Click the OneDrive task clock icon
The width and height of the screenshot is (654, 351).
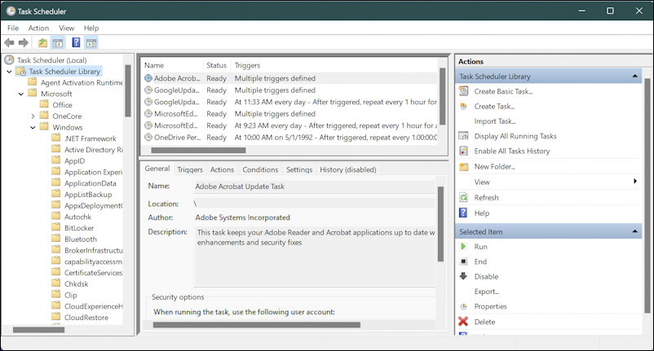point(148,137)
